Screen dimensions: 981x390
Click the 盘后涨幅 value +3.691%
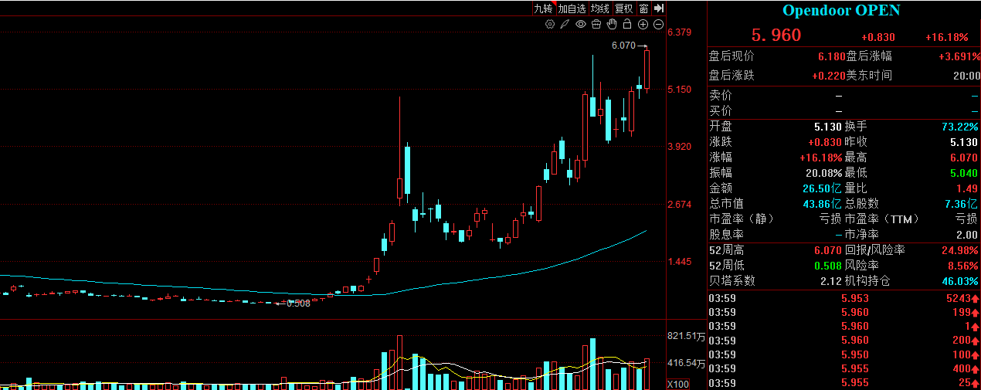pyautogui.click(x=959, y=56)
